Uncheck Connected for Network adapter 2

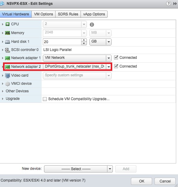tap(116, 66)
